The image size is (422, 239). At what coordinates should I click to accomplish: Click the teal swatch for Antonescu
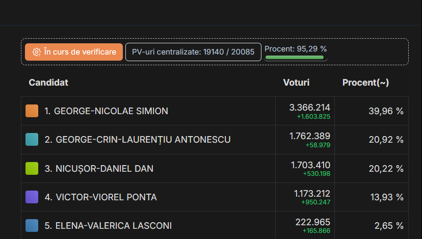pos(32,140)
